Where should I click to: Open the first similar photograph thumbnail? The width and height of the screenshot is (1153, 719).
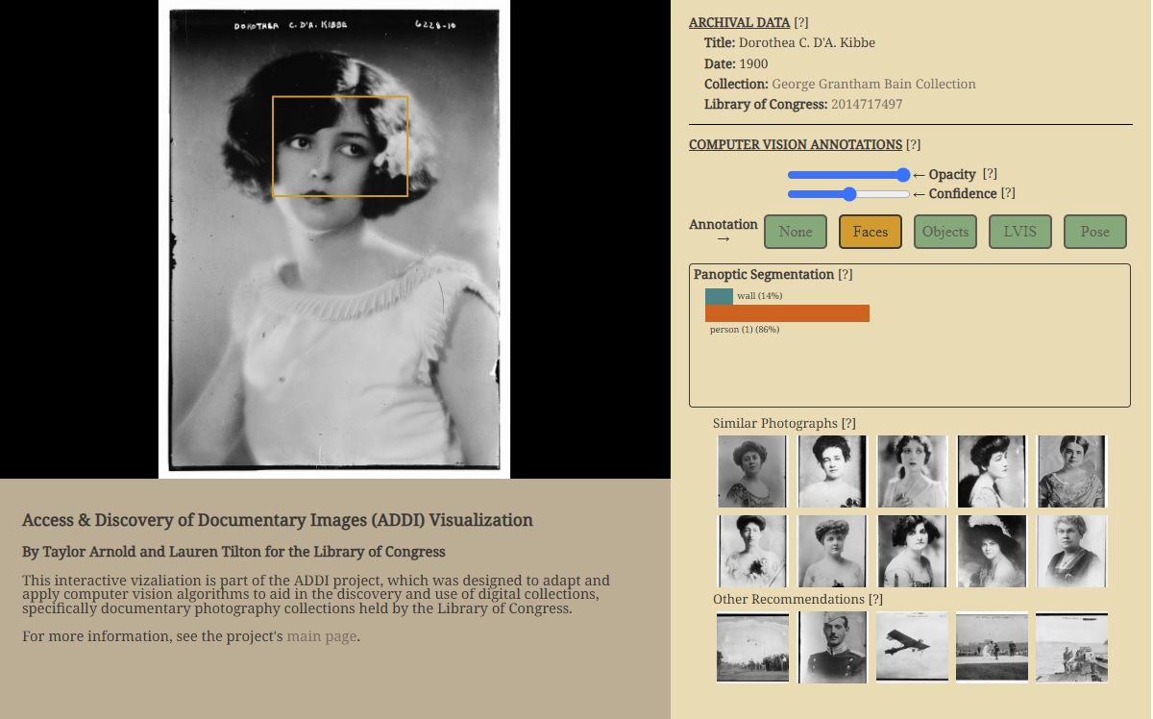(x=751, y=471)
